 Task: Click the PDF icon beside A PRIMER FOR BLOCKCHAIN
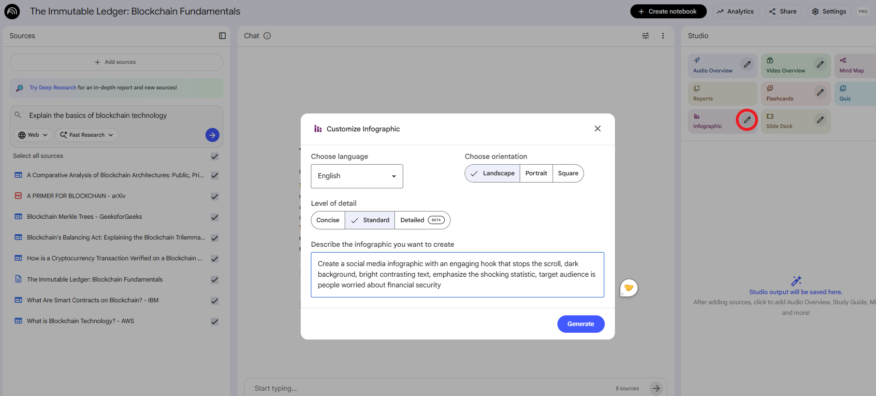click(x=18, y=196)
